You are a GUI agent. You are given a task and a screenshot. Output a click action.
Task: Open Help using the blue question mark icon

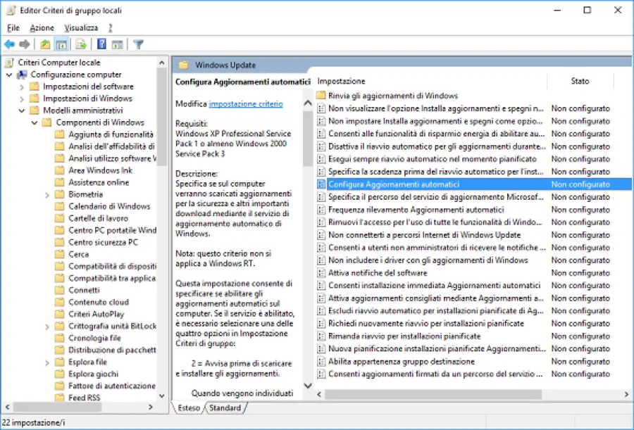point(101,44)
